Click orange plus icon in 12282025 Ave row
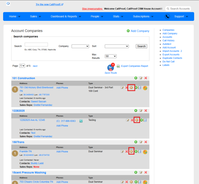The width and height of the screenshot is (199, 184). (137, 120)
